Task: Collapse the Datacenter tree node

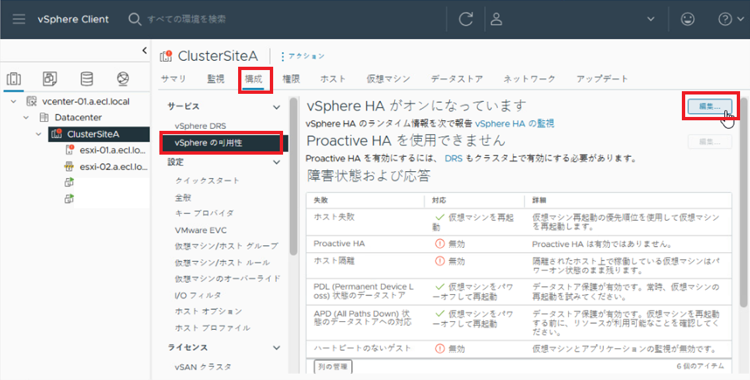Action: [26, 118]
